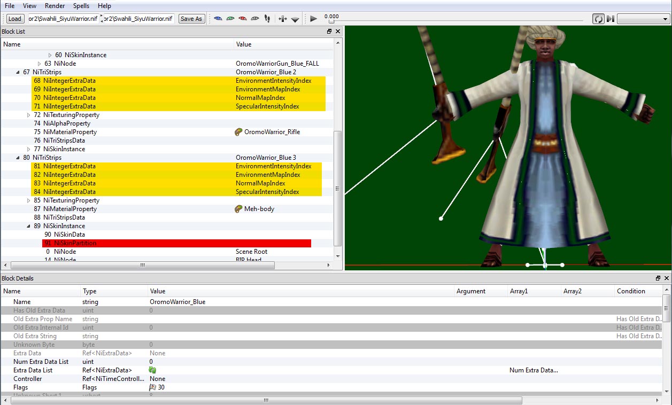Viewport: 672px width, 405px height.
Task: Open the Spells menu
Action: tap(81, 6)
